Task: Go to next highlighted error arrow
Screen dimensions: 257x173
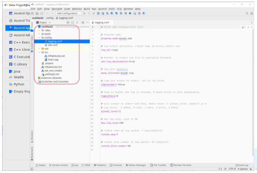Action: (x=252, y=27)
